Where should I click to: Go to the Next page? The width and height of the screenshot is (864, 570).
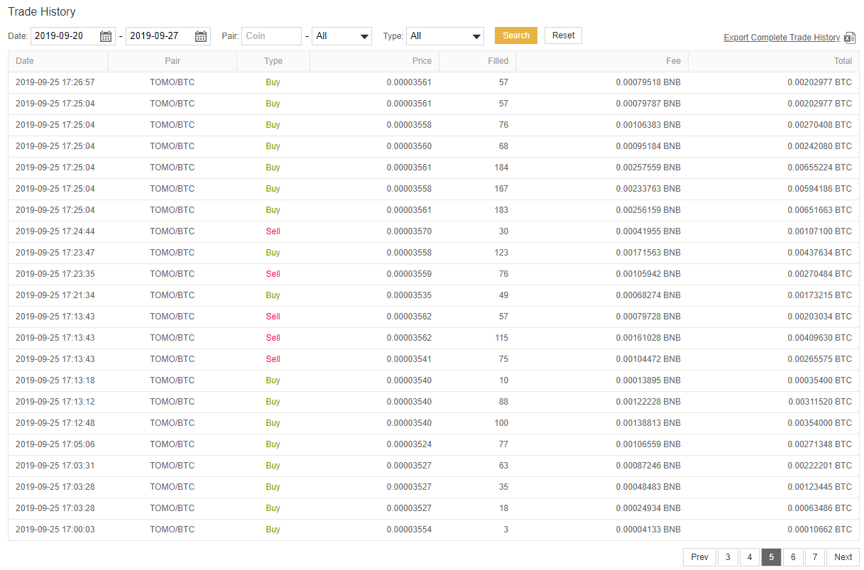click(843, 557)
